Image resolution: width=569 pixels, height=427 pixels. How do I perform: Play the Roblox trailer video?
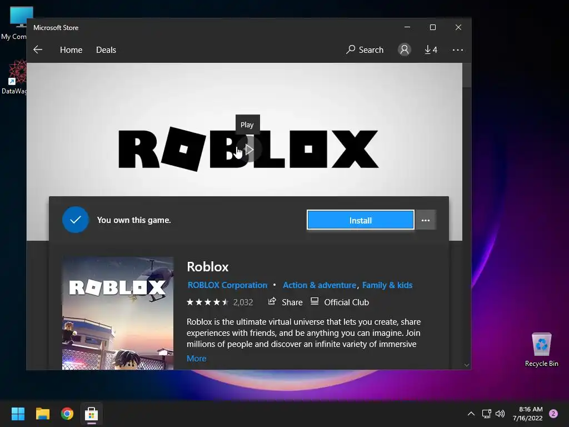coord(248,149)
